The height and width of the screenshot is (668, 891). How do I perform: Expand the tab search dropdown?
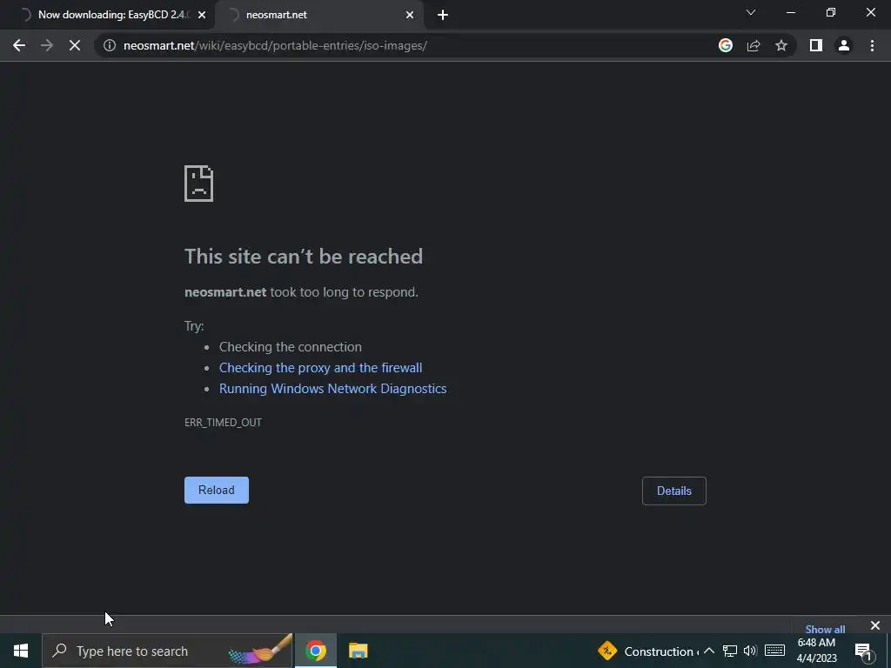pyautogui.click(x=751, y=12)
